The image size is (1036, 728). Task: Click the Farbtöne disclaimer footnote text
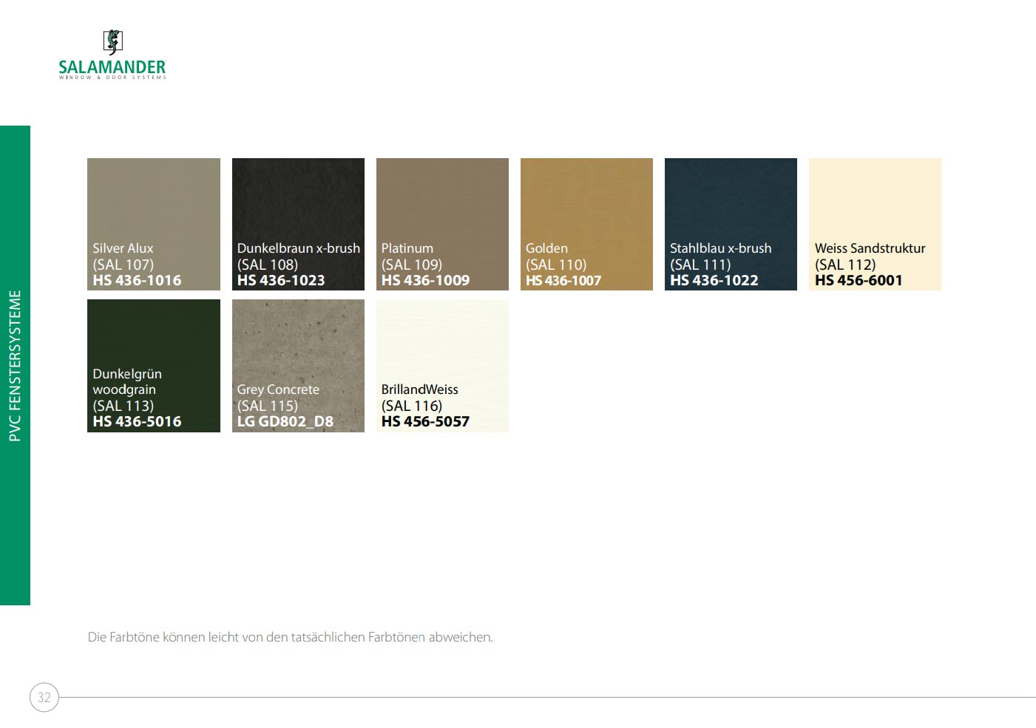click(x=290, y=637)
